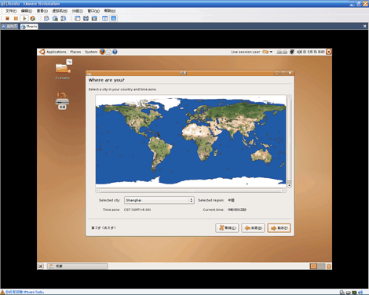Click the map's vertical scrollbar down arrow
Viewport: 369px width, 295px height.
point(289,185)
